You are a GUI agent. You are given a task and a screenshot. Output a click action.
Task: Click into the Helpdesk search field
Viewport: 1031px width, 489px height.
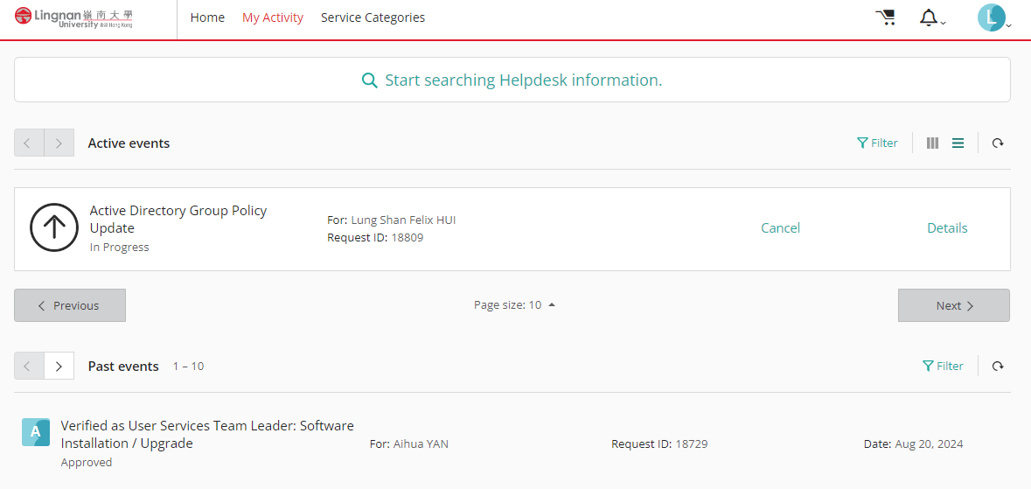pyautogui.click(x=512, y=80)
